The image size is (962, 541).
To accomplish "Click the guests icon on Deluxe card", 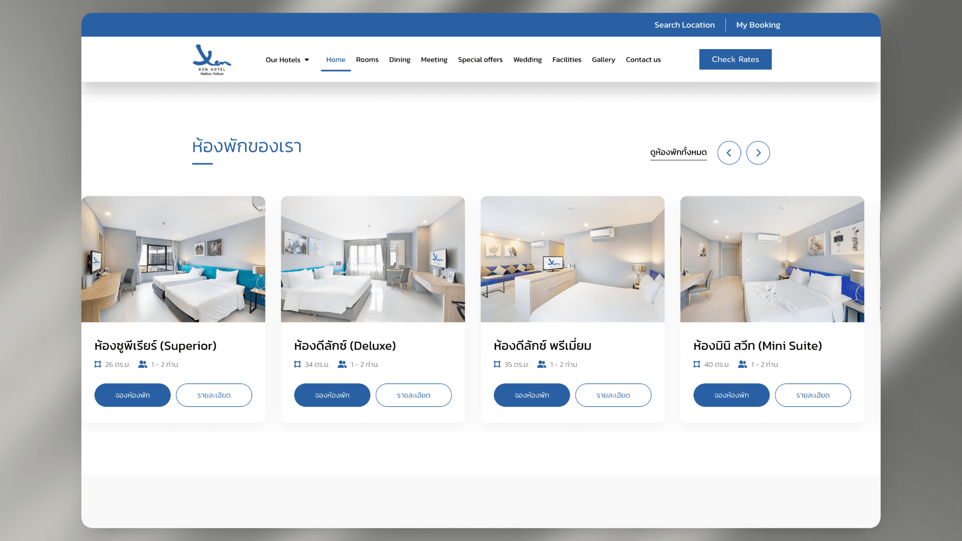I will coord(342,364).
